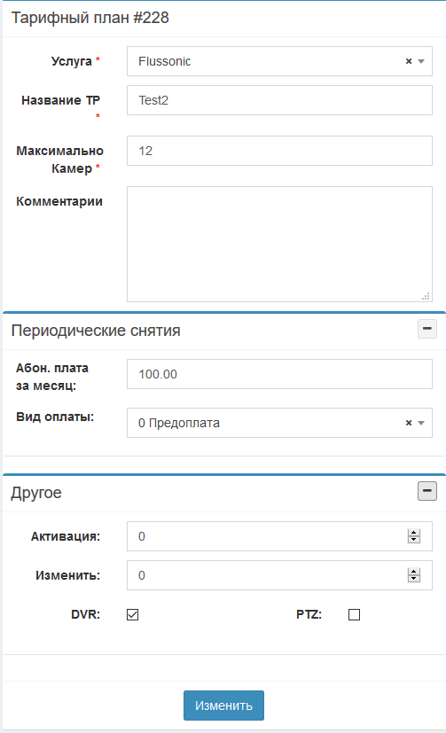Decrease the Изменить value with the down arrow
Viewport: 446px width, 733px height.
(414, 578)
